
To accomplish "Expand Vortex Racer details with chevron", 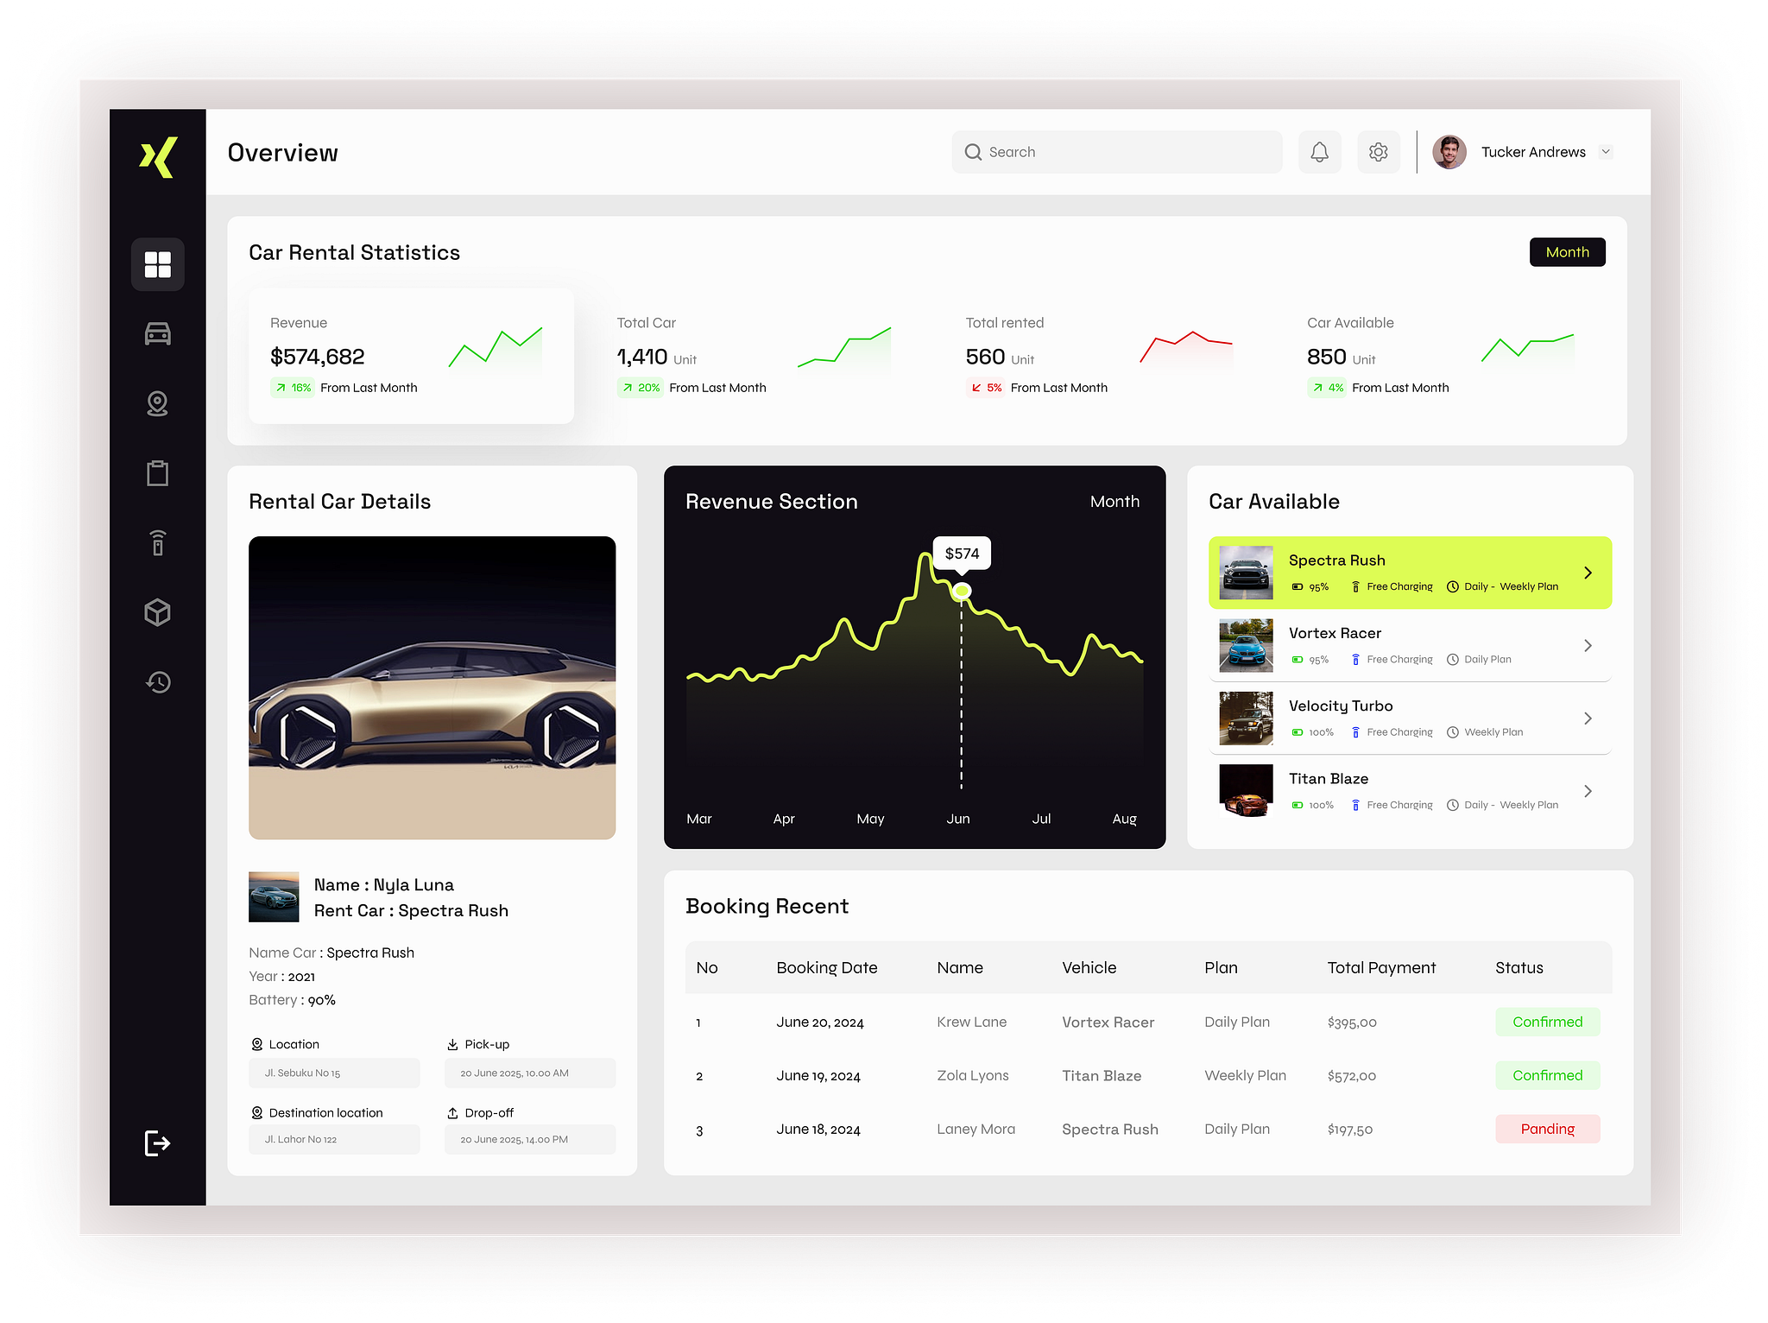I will coord(1588,645).
